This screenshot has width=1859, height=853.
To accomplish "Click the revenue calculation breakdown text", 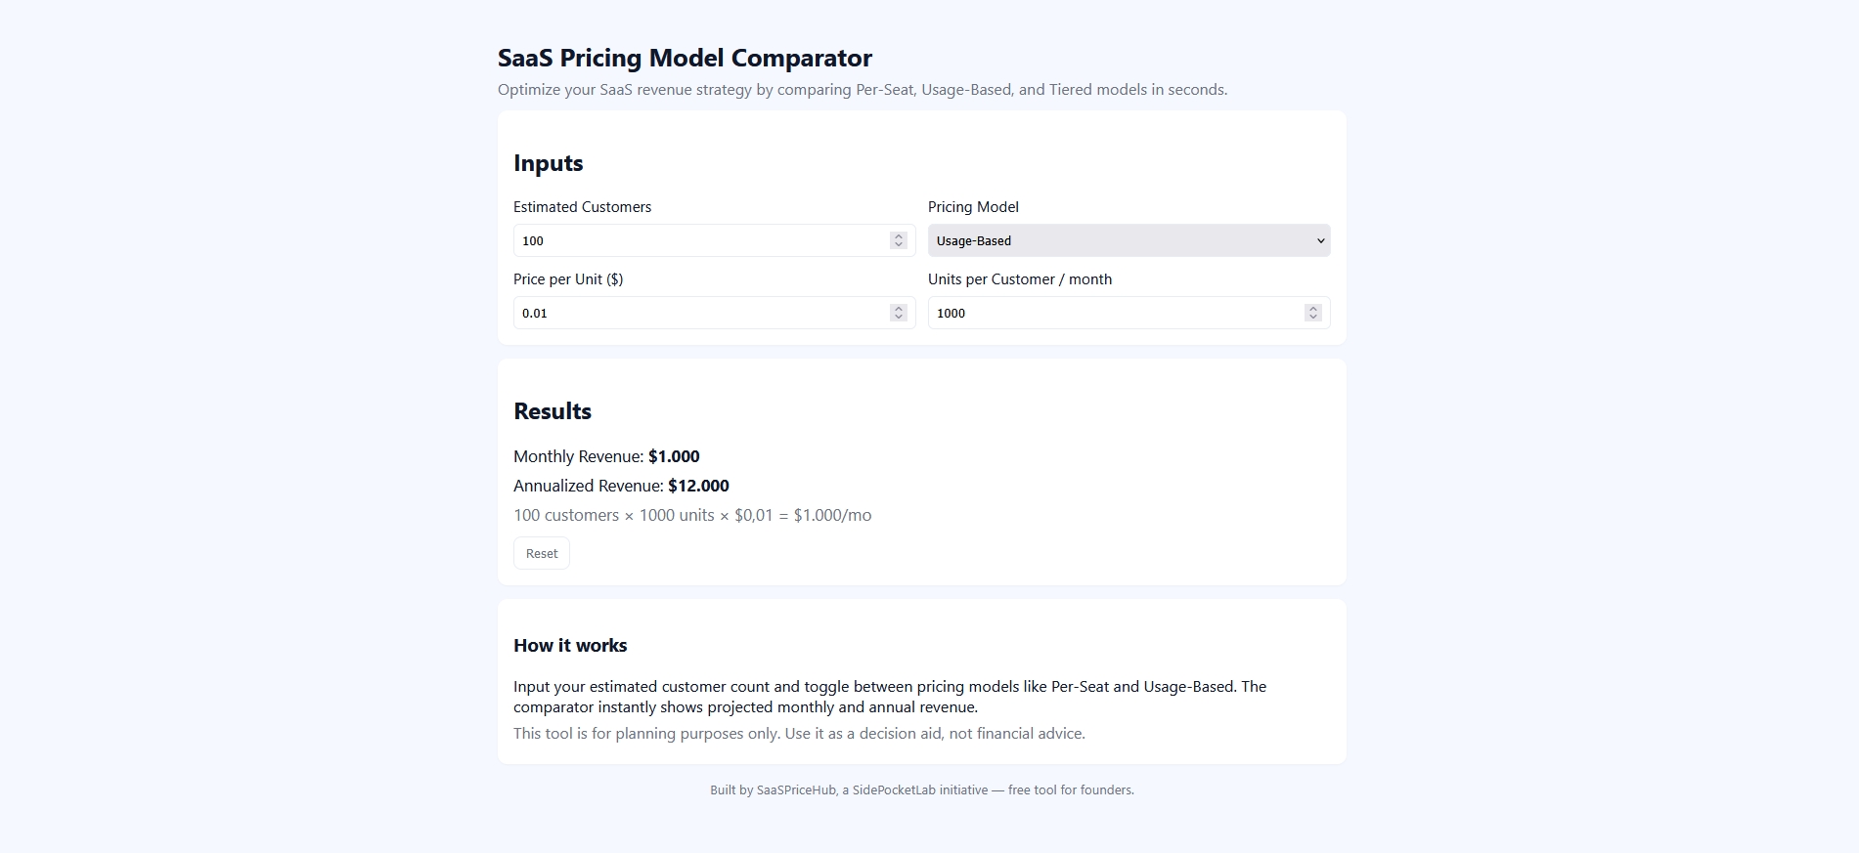I will point(692,515).
